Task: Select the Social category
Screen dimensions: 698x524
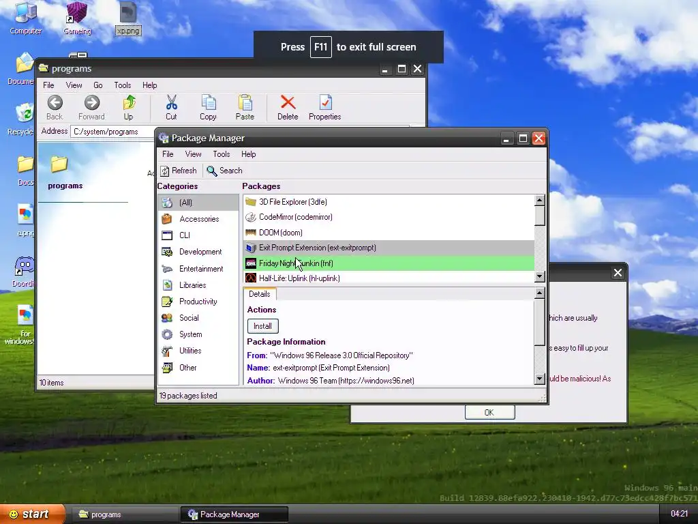Action: (198, 318)
